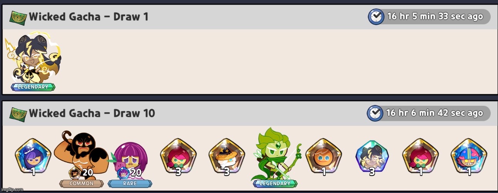Image resolution: width=498 pixels, height=193 pixels.
Task: Select the green legendary cookie with bow
Action: point(275,154)
